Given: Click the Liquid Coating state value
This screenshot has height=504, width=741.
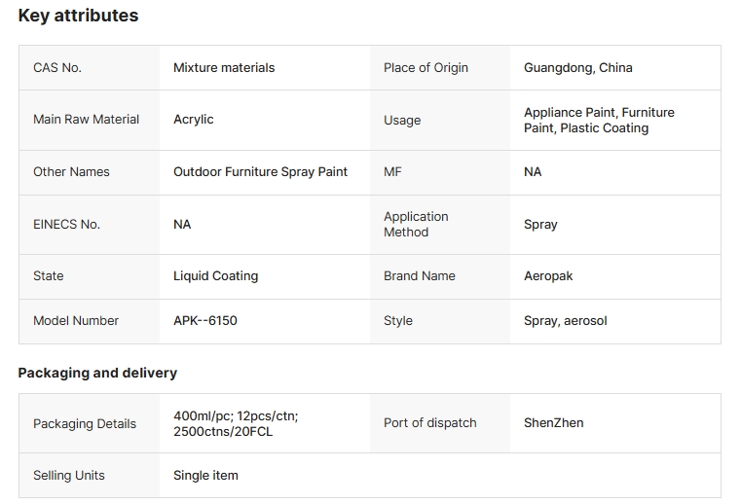Looking at the screenshot, I should (x=215, y=276).
